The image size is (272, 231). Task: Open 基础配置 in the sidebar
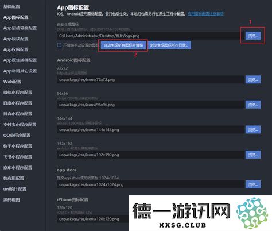(11, 6)
